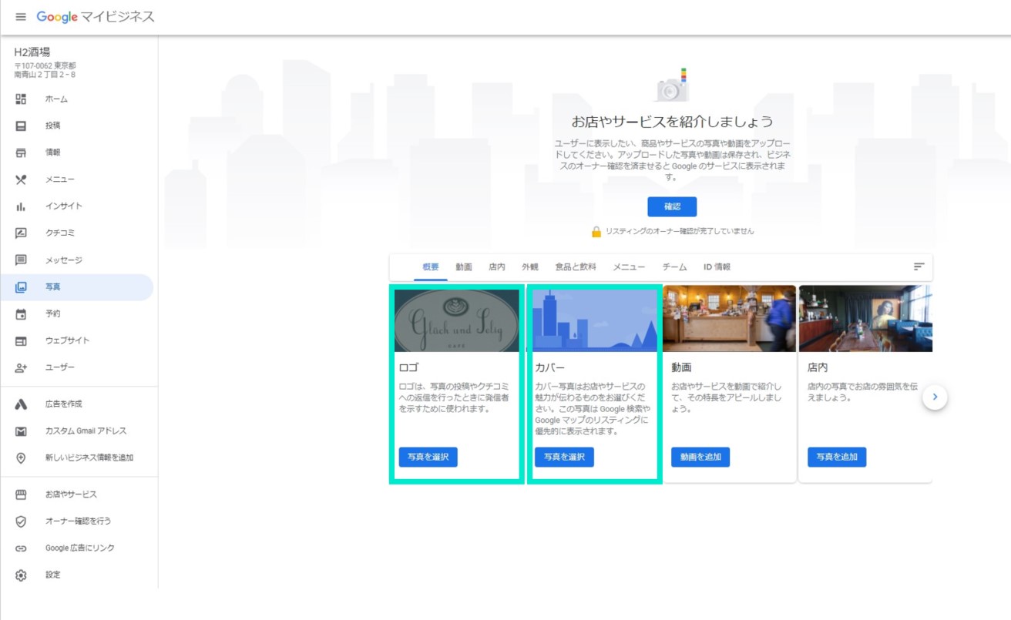Switch to the 外観 tab
Image resolution: width=1011 pixels, height=620 pixels.
pyautogui.click(x=530, y=267)
